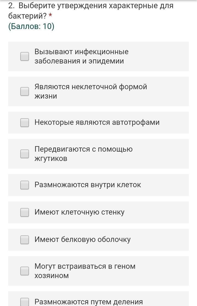
Task: Select 'Некоторые являются автотрофами' checkbox
Action: (x=25, y=123)
